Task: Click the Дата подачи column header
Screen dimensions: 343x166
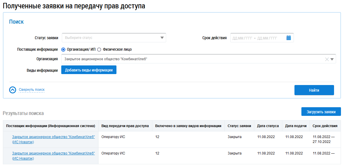Action: click(x=296, y=126)
